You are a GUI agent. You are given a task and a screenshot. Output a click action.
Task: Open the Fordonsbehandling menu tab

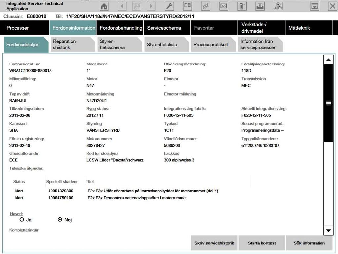tap(120, 28)
